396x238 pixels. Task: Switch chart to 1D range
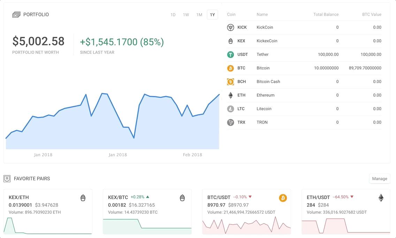173,15
